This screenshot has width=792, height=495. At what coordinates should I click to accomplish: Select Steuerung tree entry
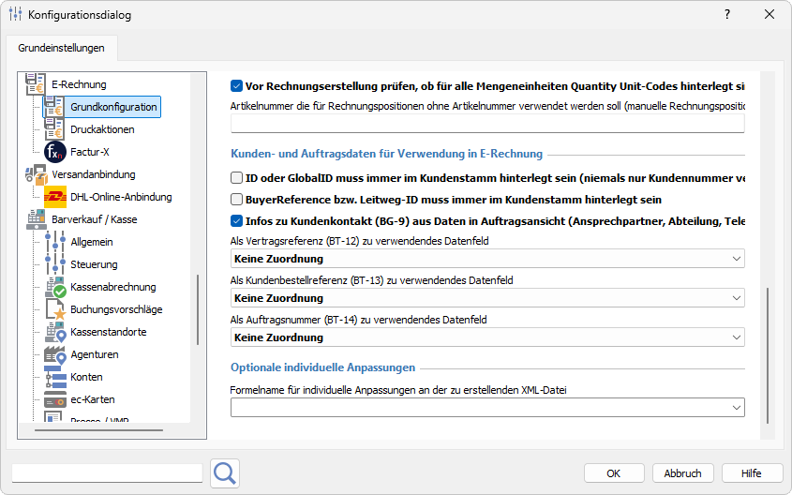[94, 264]
